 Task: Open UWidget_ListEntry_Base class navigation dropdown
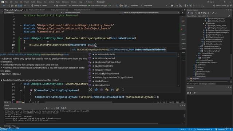92,13
